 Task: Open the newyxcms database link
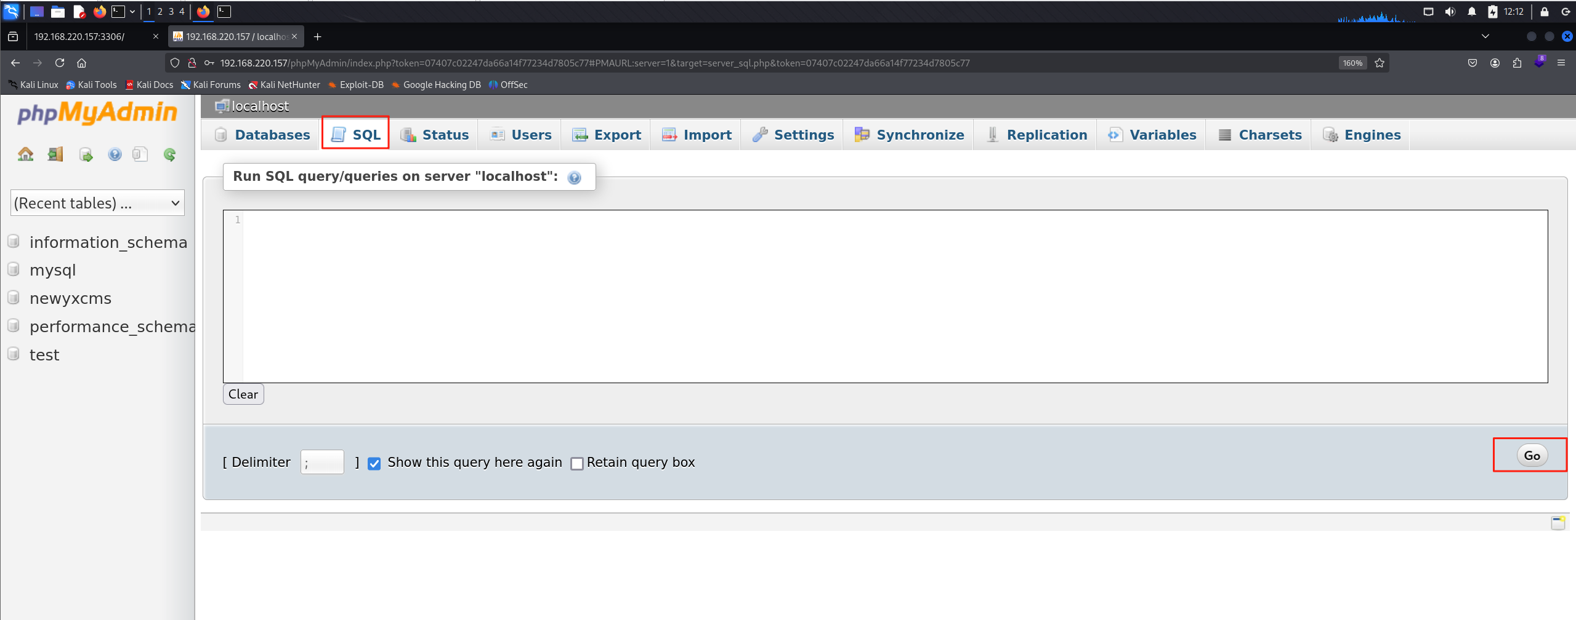coord(71,298)
